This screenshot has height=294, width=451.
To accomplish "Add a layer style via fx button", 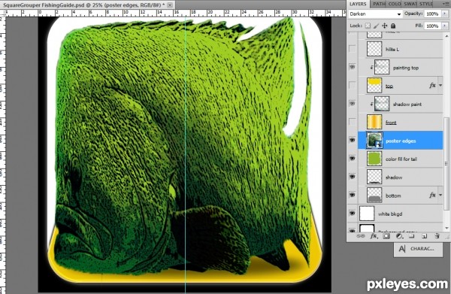I will coord(374,236).
